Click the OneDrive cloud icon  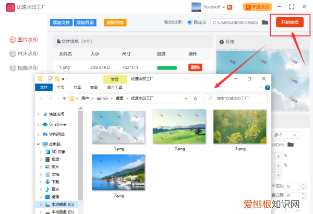click(45, 124)
